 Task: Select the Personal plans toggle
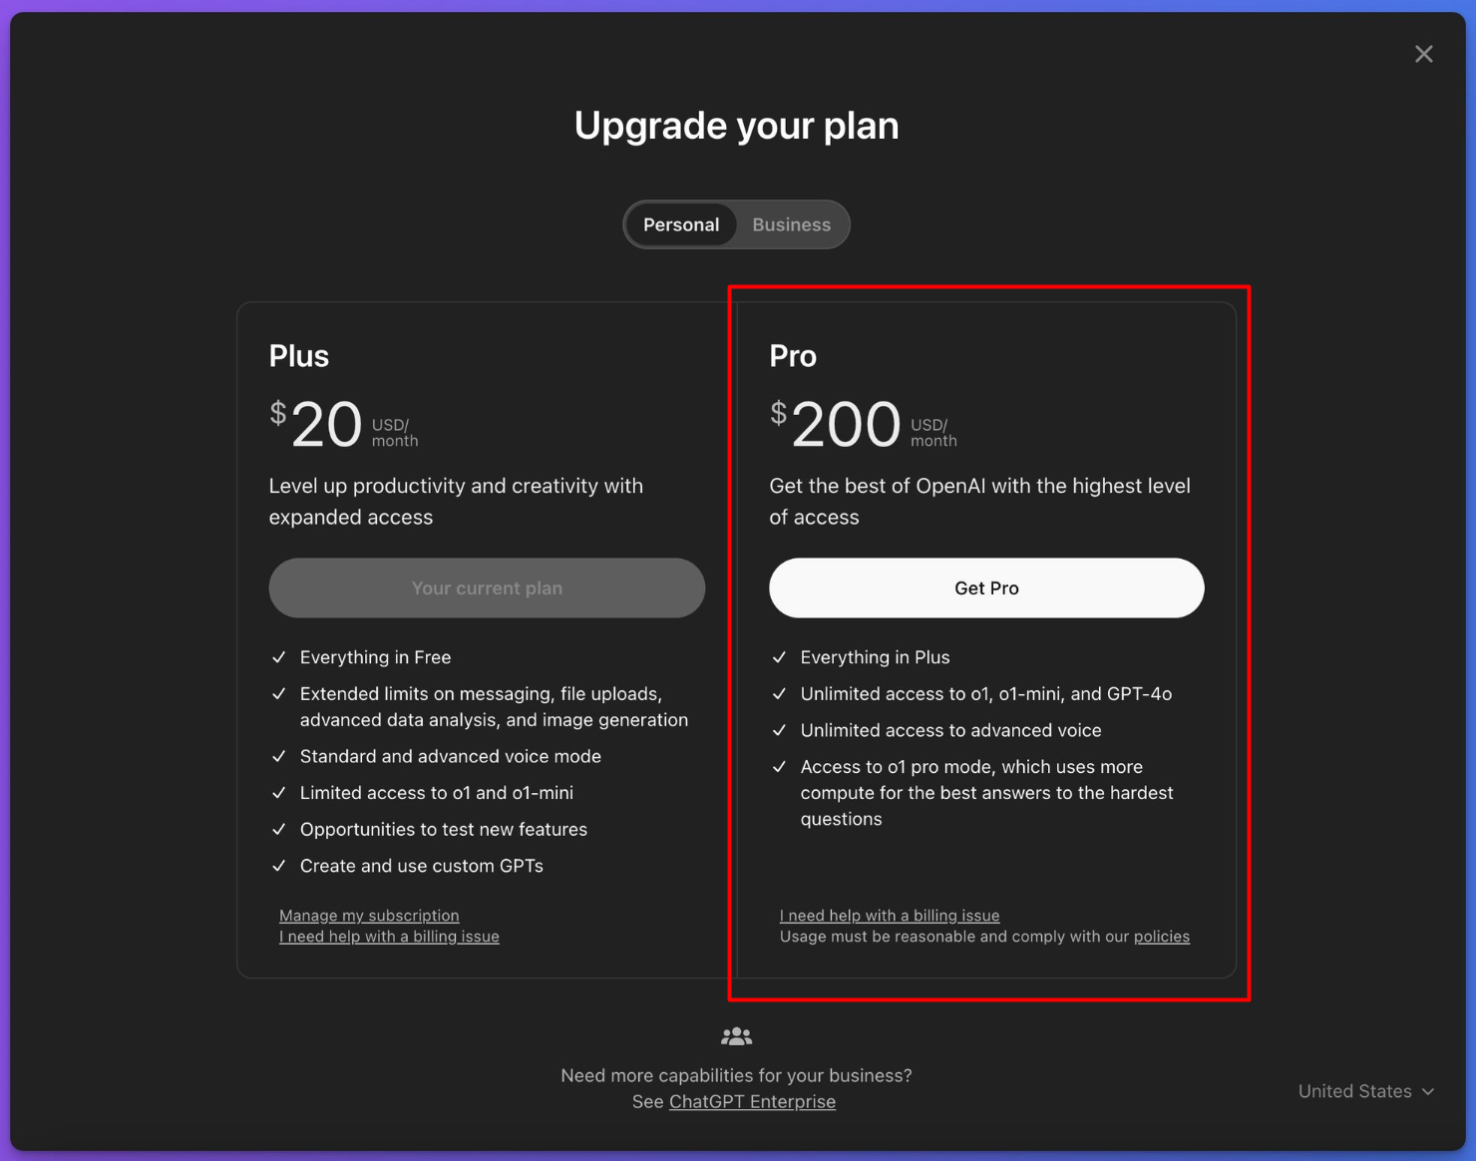[x=681, y=224]
